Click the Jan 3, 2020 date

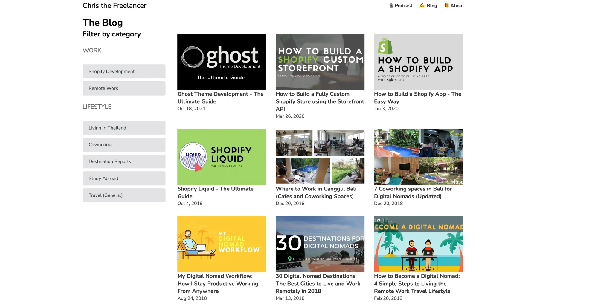pyautogui.click(x=386, y=109)
